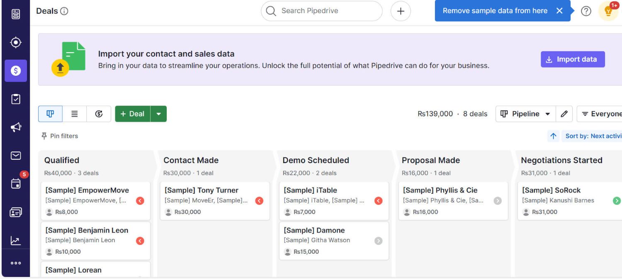Expand the add Deal dropdown arrow
The image size is (622, 279).
pos(158,114)
